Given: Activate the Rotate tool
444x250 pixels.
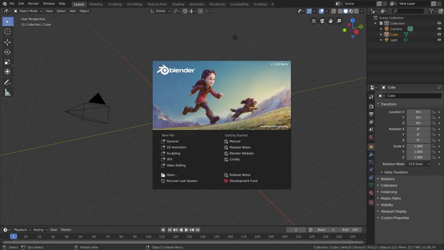Looking at the screenshot, I should pos(7,52).
